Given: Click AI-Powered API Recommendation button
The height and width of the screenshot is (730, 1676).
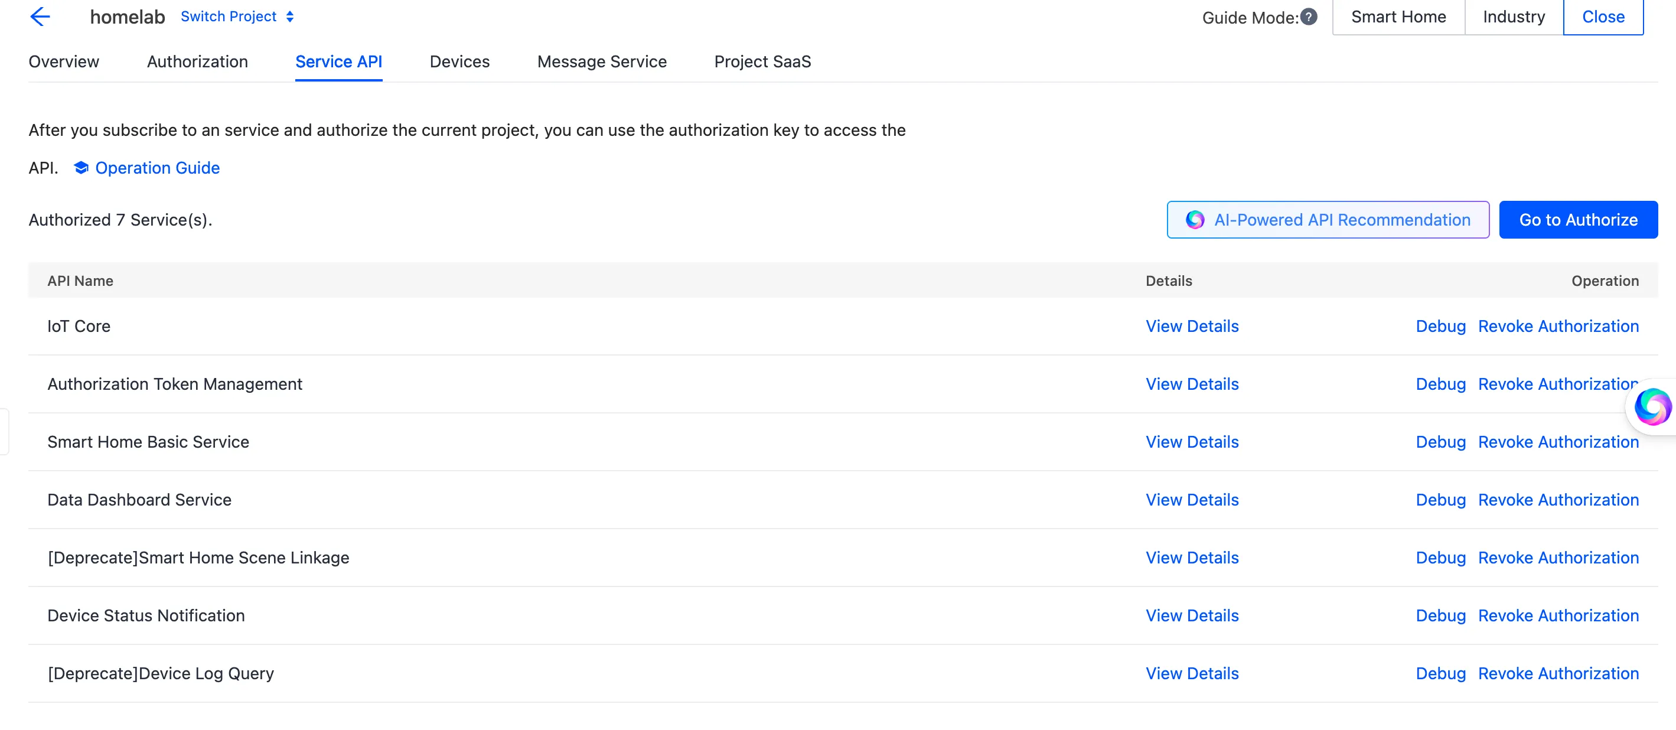Looking at the screenshot, I should 1328,220.
